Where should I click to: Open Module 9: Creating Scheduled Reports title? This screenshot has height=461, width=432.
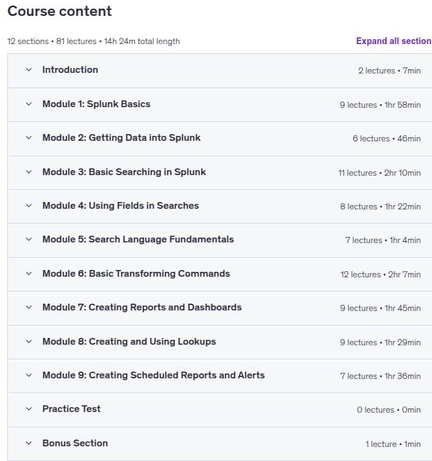click(154, 375)
